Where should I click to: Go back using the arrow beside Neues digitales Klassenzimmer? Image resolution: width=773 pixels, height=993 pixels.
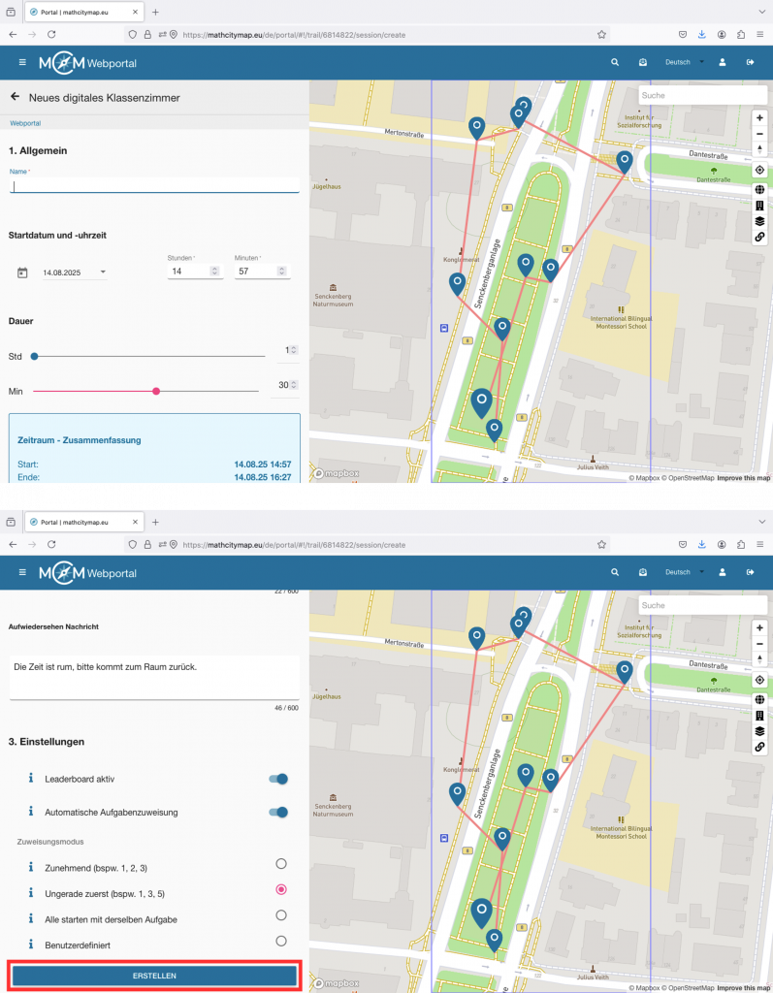coord(15,97)
